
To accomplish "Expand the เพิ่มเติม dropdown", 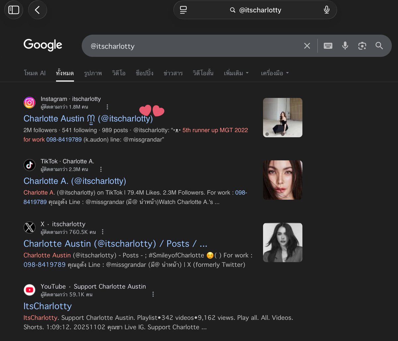I will tap(236, 73).
